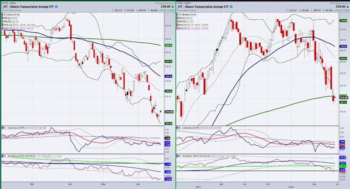
Task: Click the 233.42 SMA price tag on daily axis
Action: pos(169,77)
